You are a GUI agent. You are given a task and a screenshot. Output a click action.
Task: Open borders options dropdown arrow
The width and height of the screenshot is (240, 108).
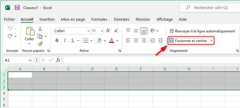coord(91,40)
